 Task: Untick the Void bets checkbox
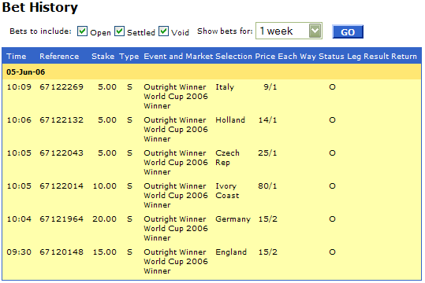tap(163, 31)
